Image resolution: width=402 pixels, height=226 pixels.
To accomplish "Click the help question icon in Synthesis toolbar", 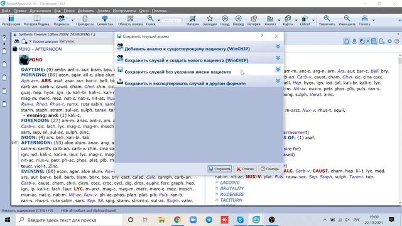I will pos(396,41).
